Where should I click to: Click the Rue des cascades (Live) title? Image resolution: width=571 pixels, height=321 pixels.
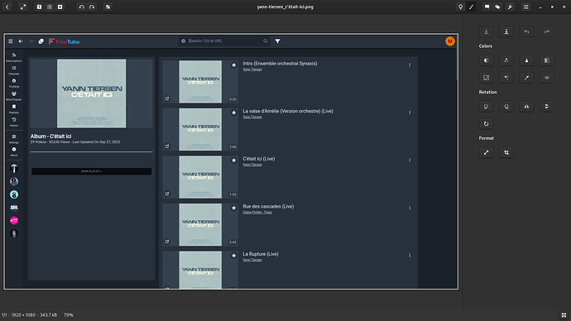(268, 206)
